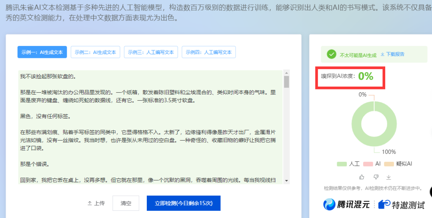
Task: Click the orange 疑似AI legend swatch
Action: 389,164
